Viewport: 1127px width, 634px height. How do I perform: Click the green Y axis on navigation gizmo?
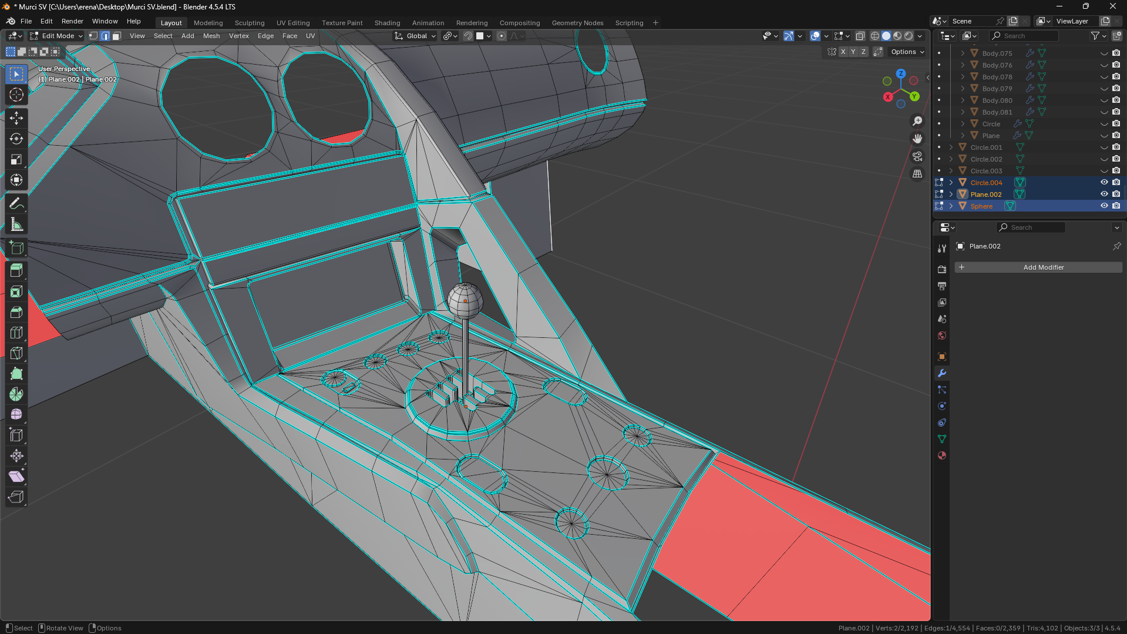pos(914,96)
